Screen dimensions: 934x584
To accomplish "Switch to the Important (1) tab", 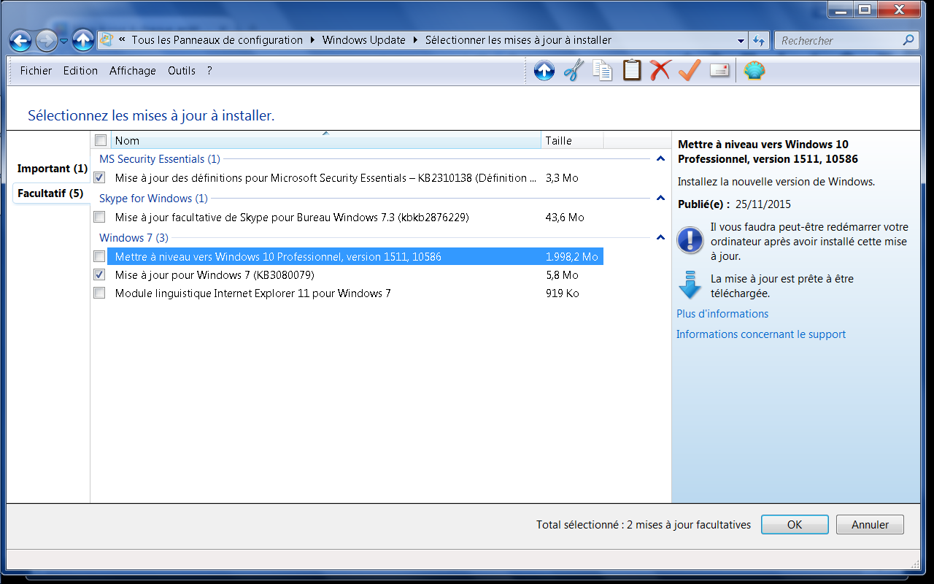I will pos(53,169).
